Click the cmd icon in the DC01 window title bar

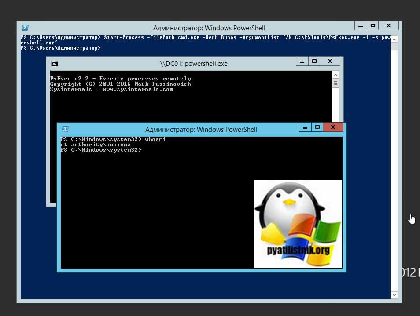(55, 64)
